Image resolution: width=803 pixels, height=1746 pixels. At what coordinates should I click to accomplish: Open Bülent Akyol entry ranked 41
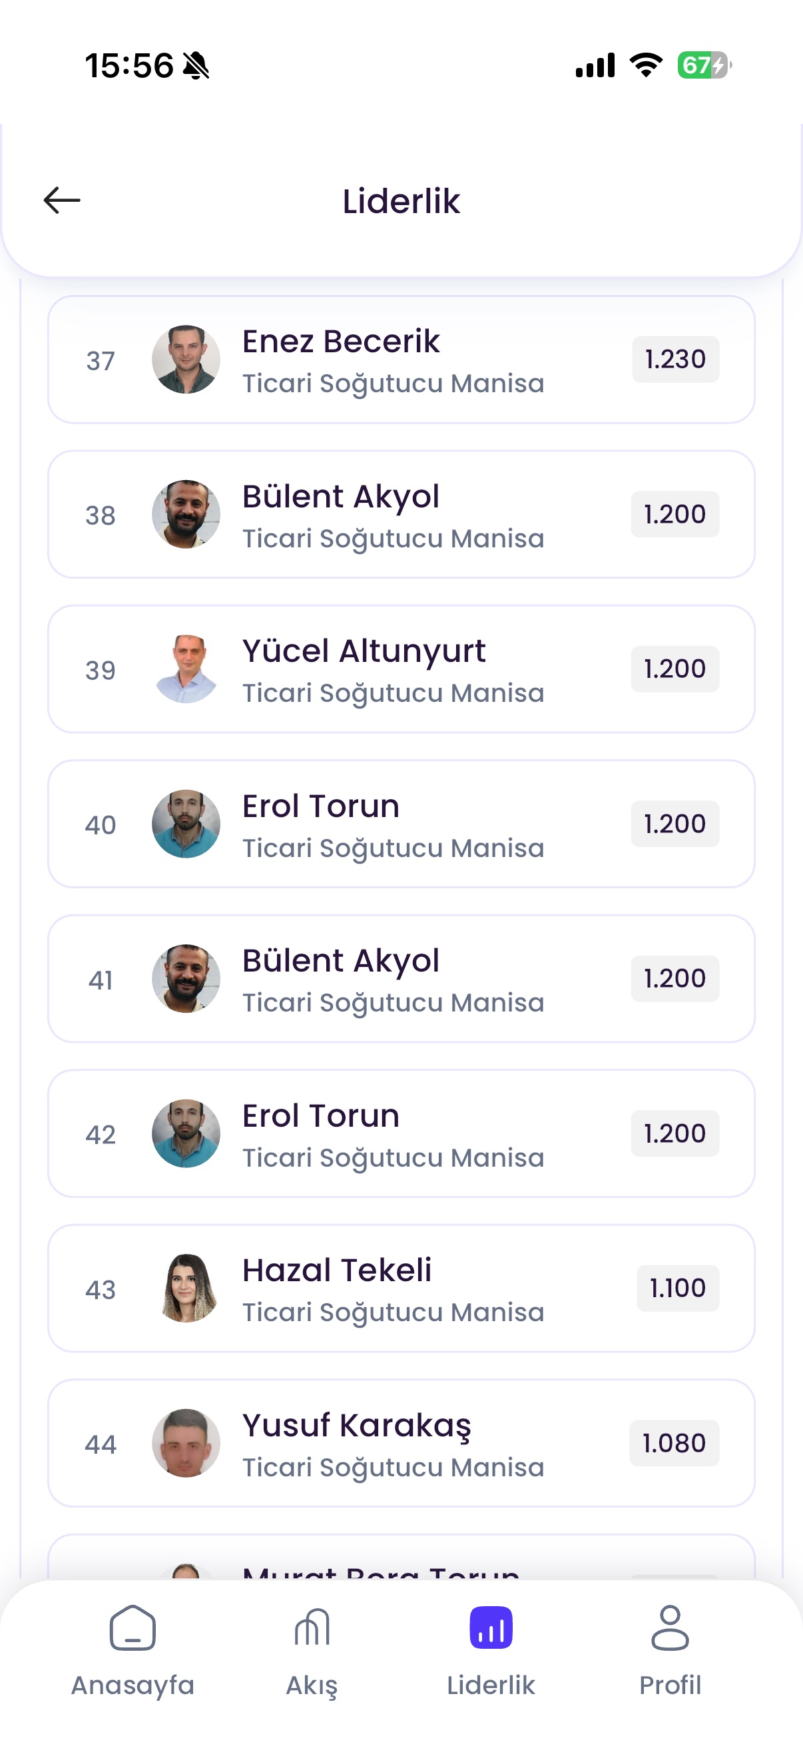[401, 979]
